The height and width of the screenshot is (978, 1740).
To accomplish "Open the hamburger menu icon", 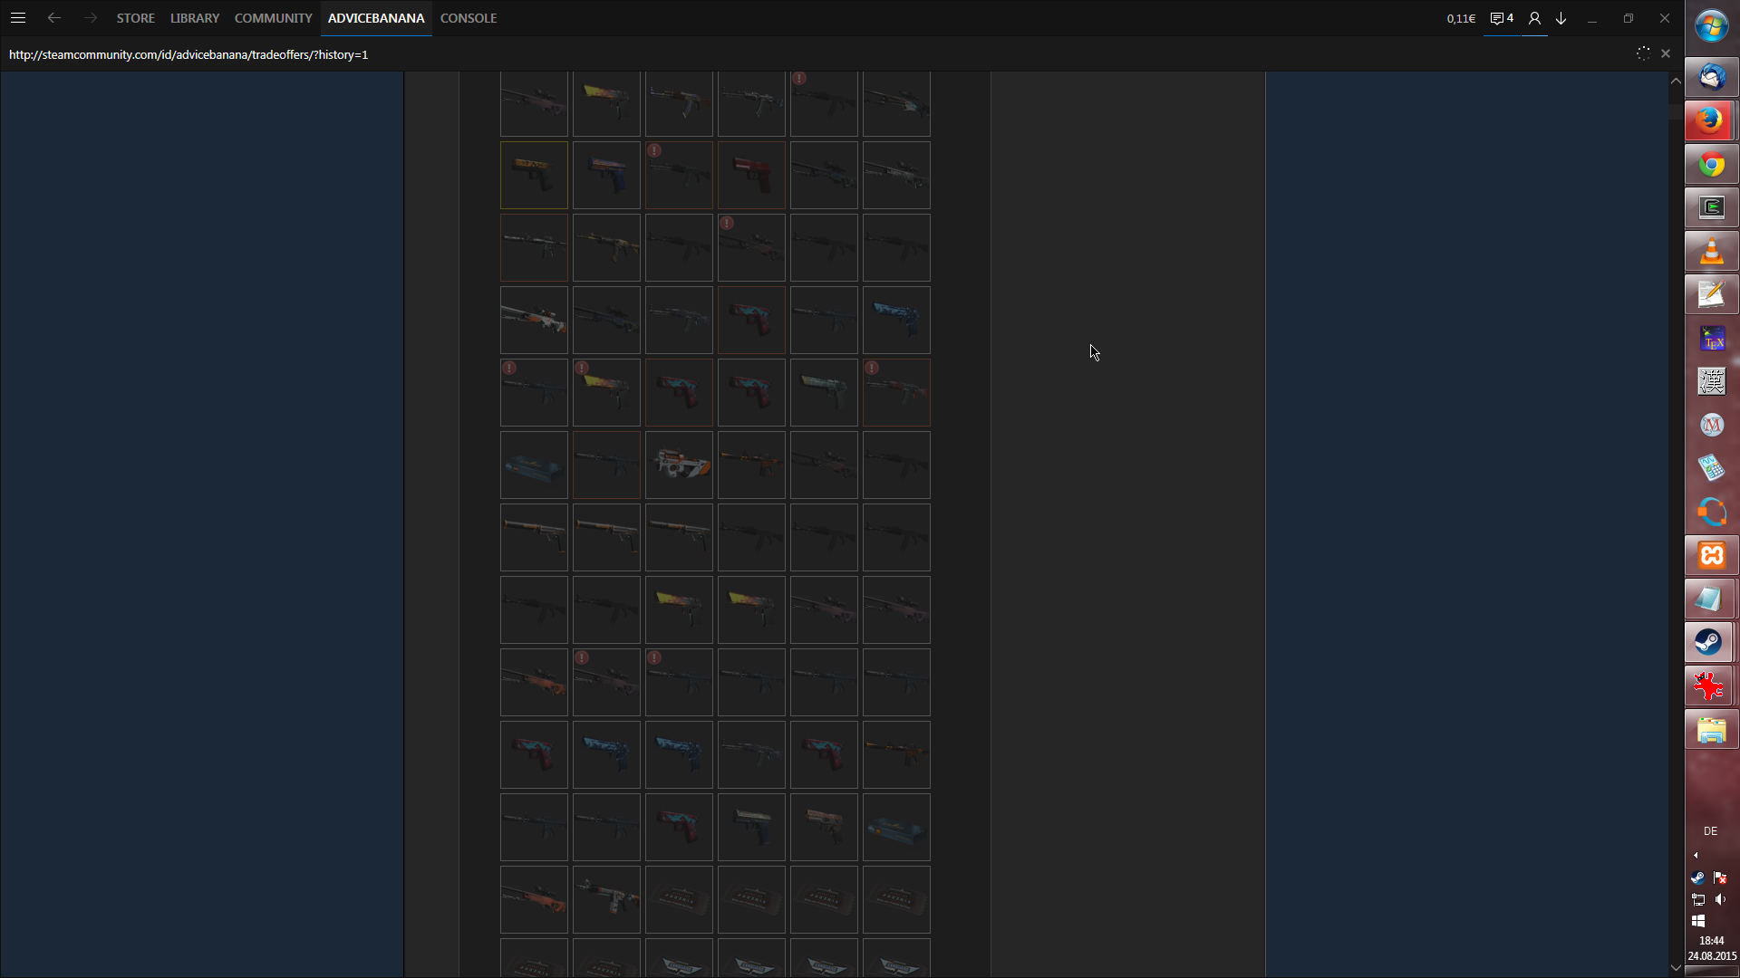I will click(x=18, y=18).
